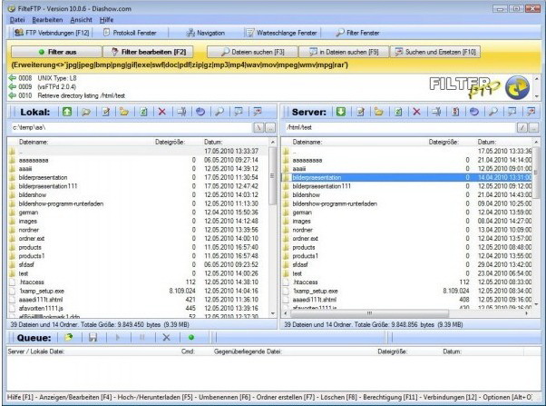Click the green download arrow in Server toolbar
546x406 pixels.
click(340, 112)
